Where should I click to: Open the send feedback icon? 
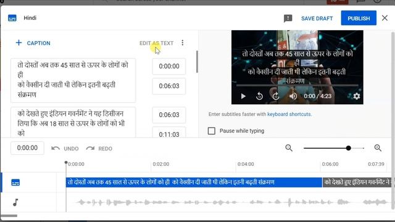pos(288,18)
